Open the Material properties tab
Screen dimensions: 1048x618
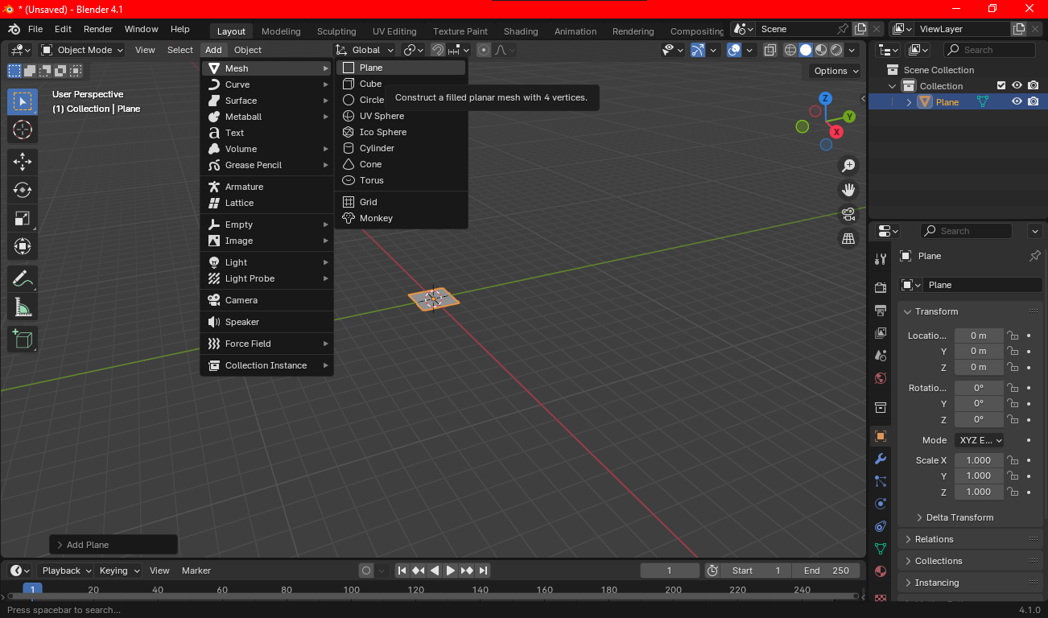click(x=881, y=571)
